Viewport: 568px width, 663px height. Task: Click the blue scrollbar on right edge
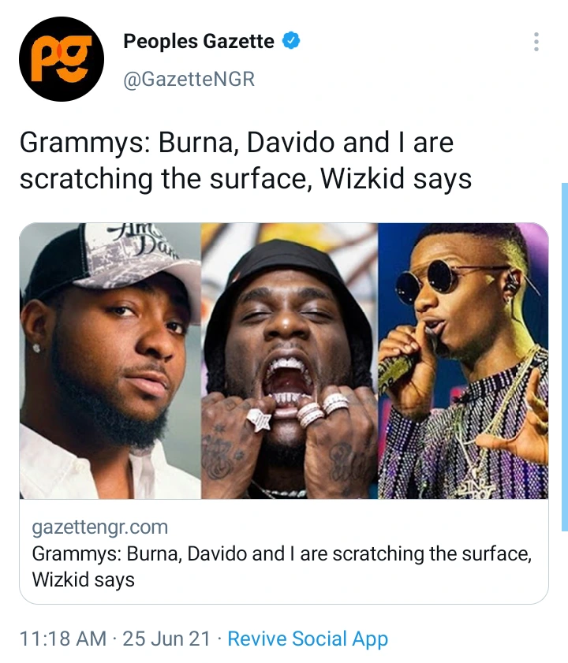565,356
